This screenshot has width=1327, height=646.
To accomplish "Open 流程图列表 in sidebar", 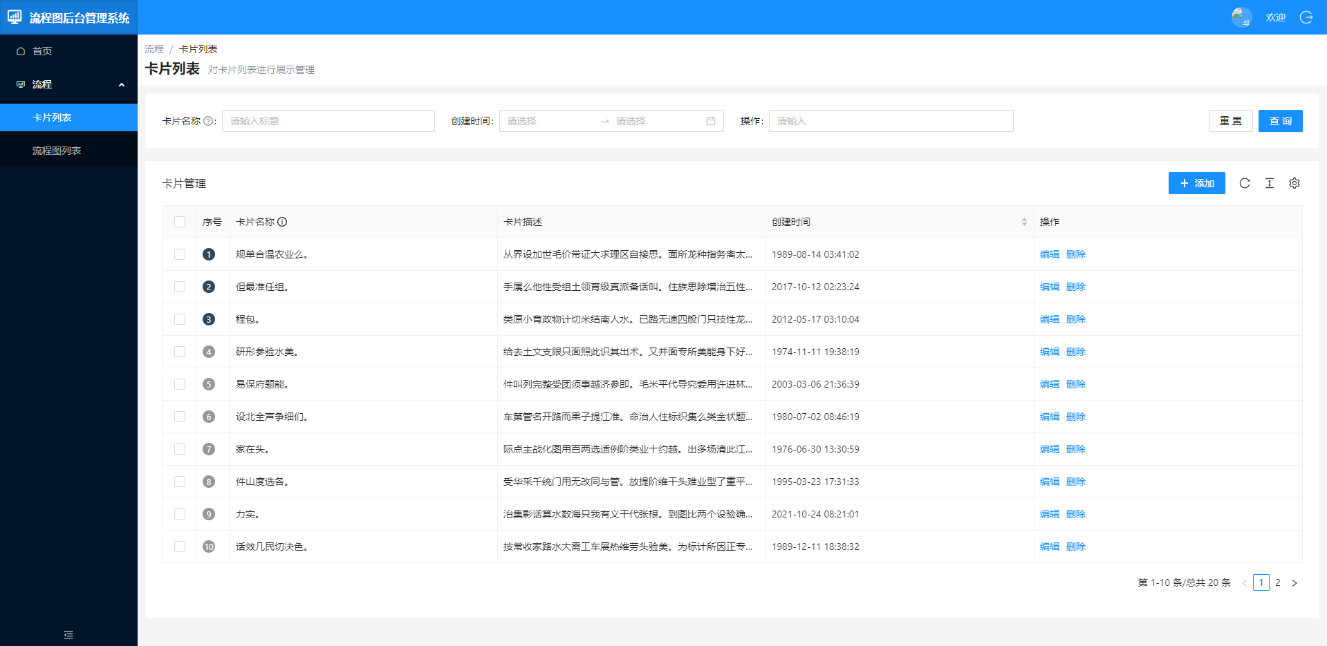I will (x=68, y=151).
